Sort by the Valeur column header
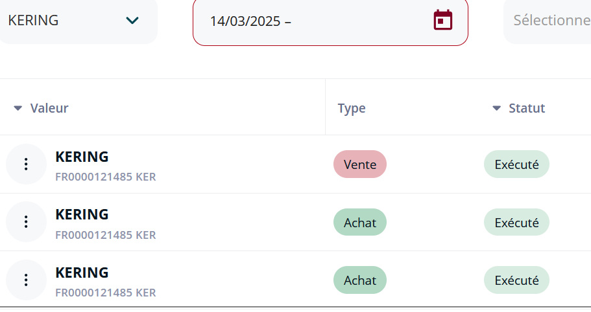 click(49, 108)
